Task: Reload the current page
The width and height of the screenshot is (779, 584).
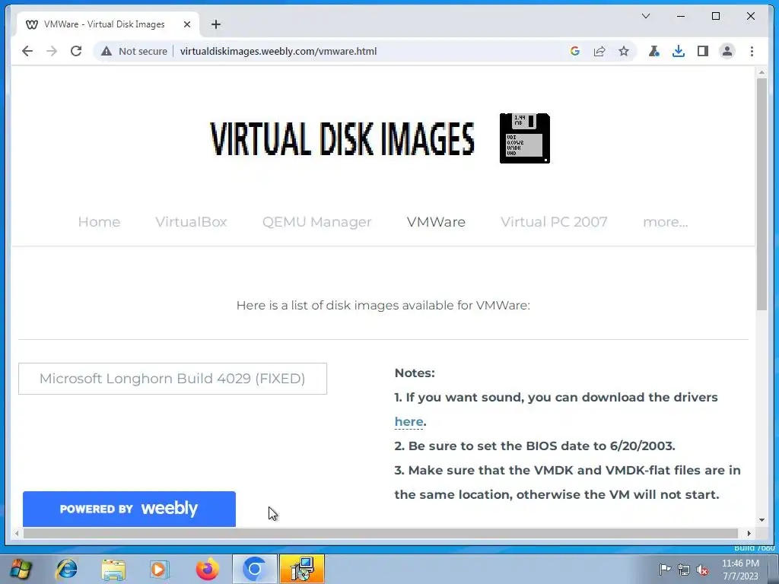Action: 76,51
